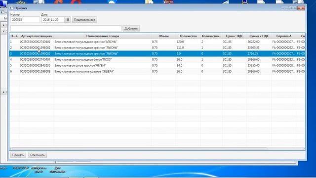Viewport: 316px width, 178px height.
Task: Maximize the Приёмка window
Action: 293,8
